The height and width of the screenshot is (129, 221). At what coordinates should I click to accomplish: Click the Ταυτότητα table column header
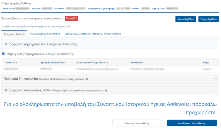[11, 63]
